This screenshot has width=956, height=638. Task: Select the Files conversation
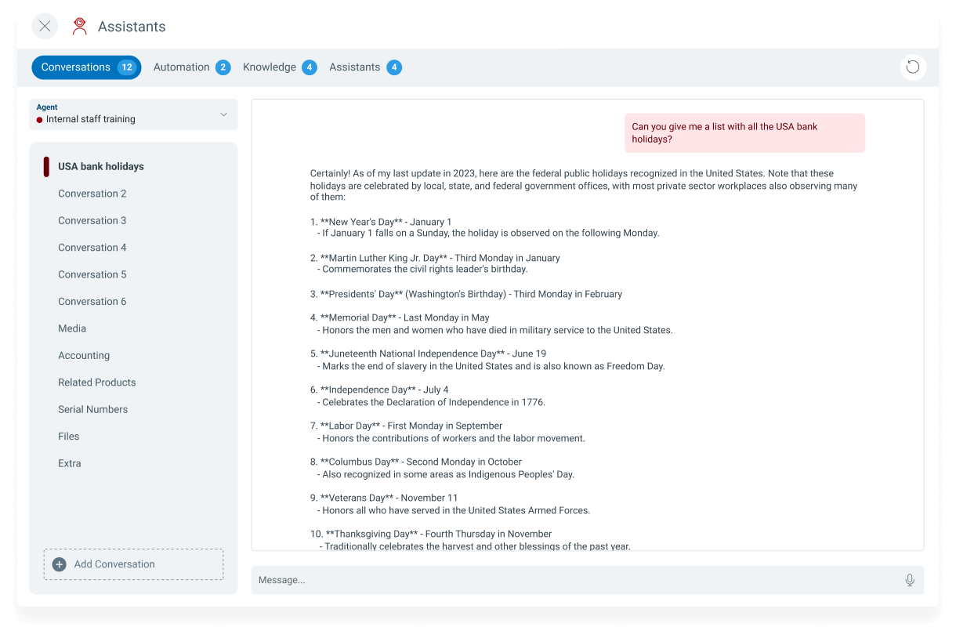point(69,437)
